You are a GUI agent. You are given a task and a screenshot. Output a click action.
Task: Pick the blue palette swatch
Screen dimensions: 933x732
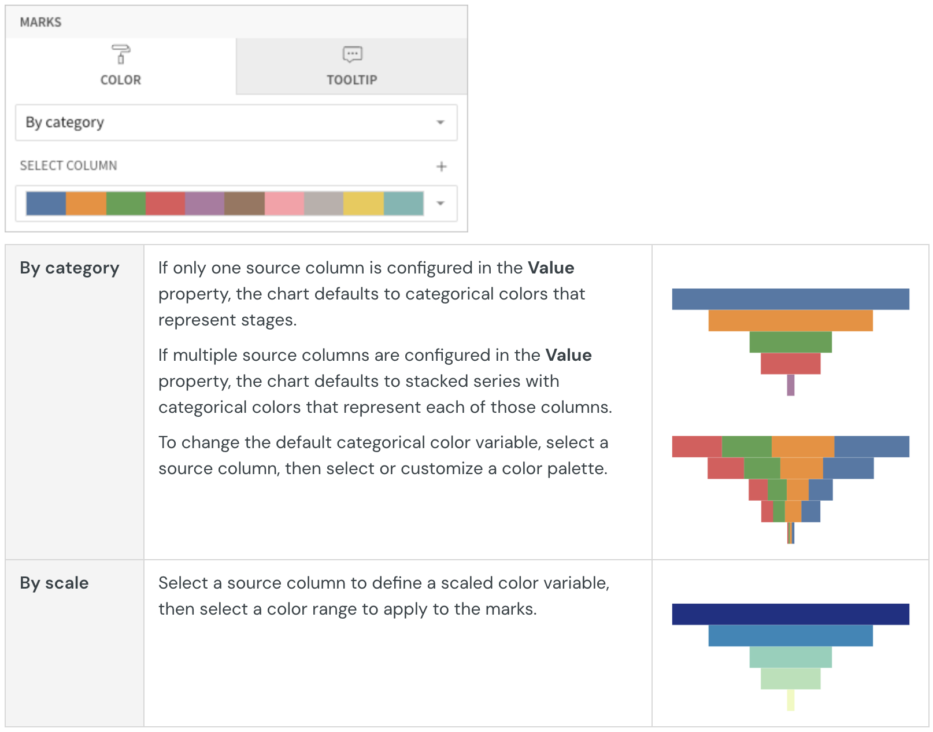click(46, 204)
